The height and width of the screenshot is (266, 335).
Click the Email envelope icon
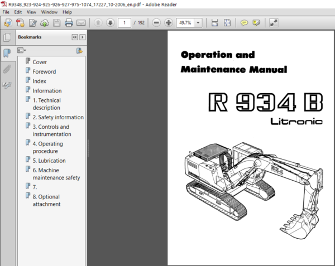click(x=81, y=23)
